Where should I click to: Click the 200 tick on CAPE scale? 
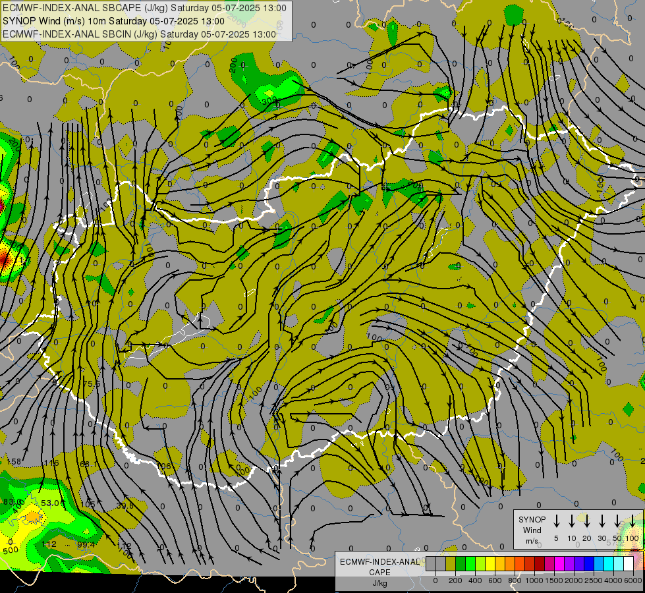click(455, 580)
